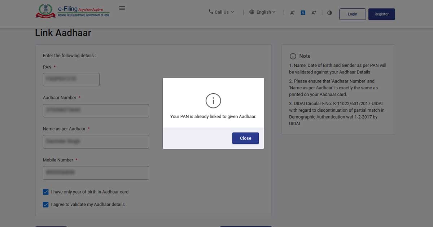Click the PAN input field
Image resolution: width=433 pixels, height=227 pixels.
point(71,79)
